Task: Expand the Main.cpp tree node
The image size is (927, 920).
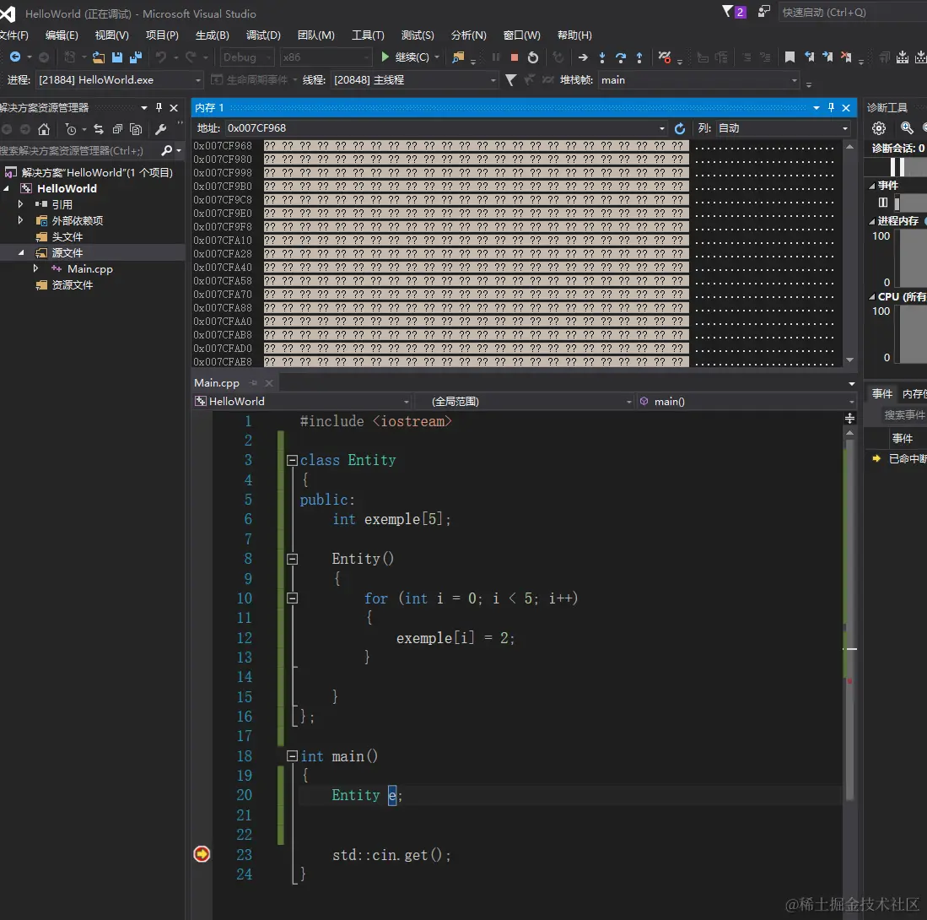Action: 35,268
